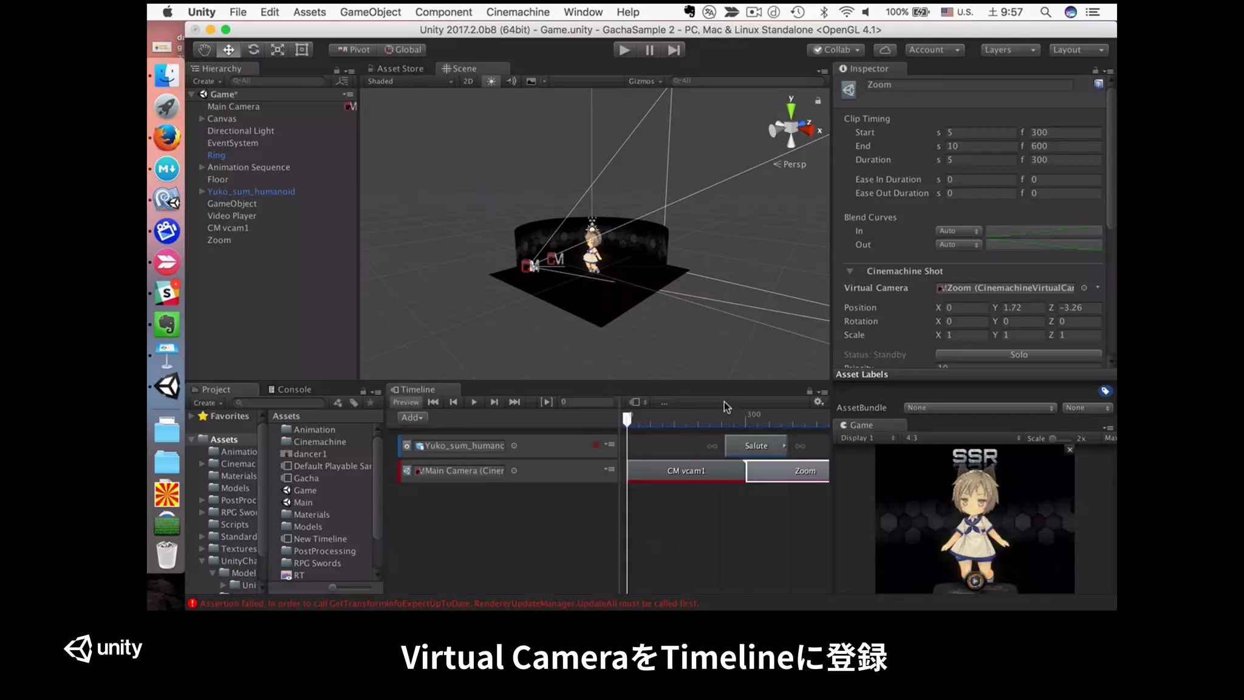Expand Animation Sequence in Hierarchy

tap(202, 167)
